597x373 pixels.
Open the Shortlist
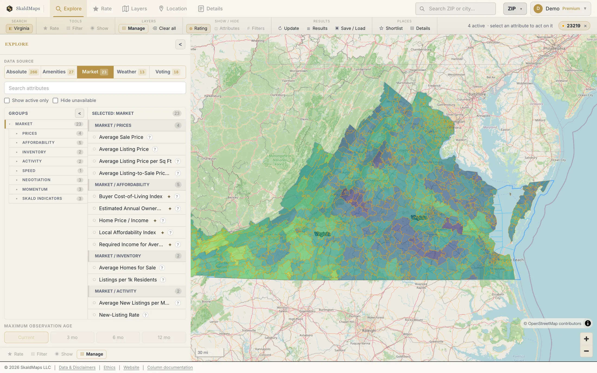pos(391,28)
